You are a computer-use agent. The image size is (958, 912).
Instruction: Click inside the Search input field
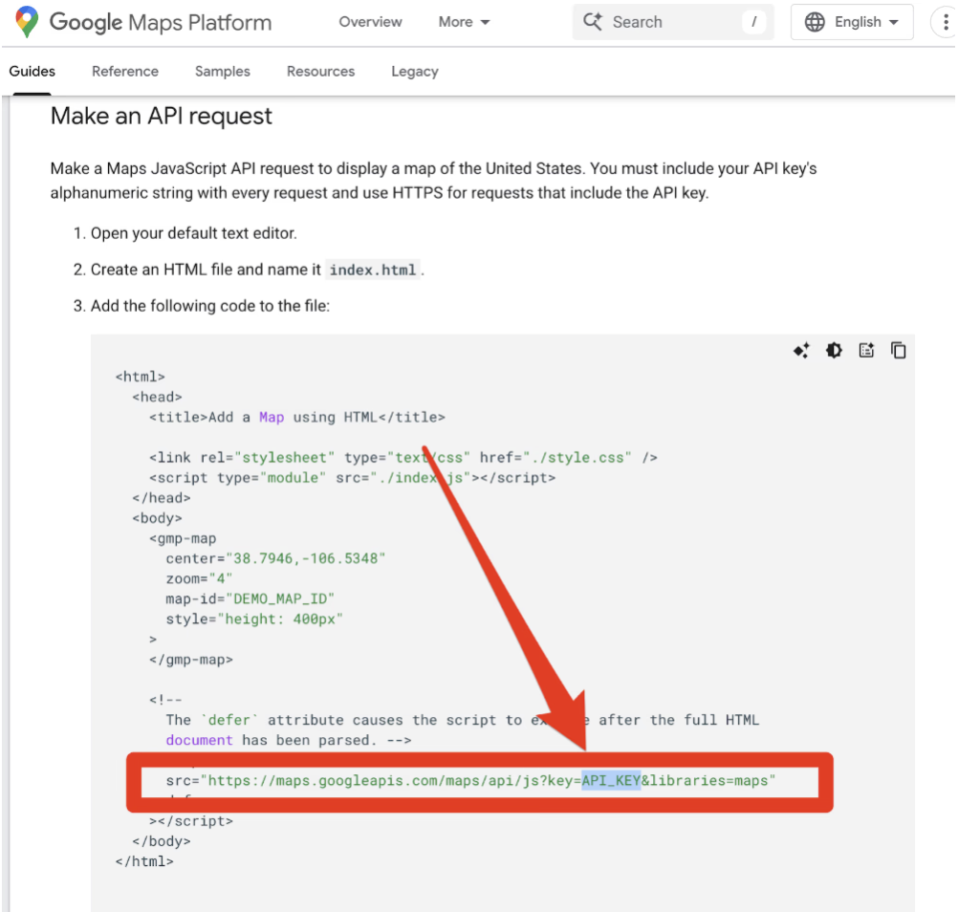click(669, 22)
